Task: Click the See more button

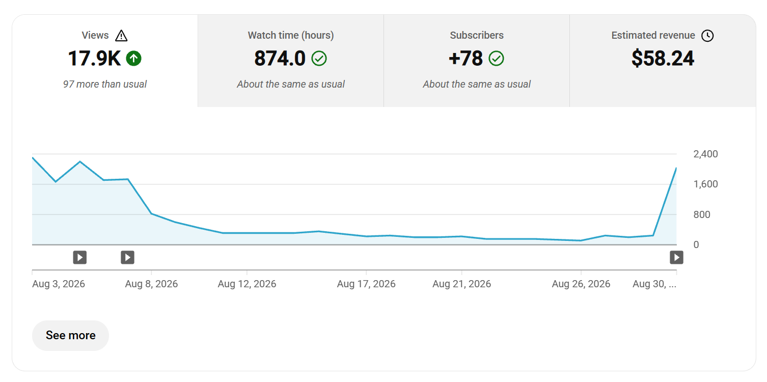Action: click(x=70, y=335)
